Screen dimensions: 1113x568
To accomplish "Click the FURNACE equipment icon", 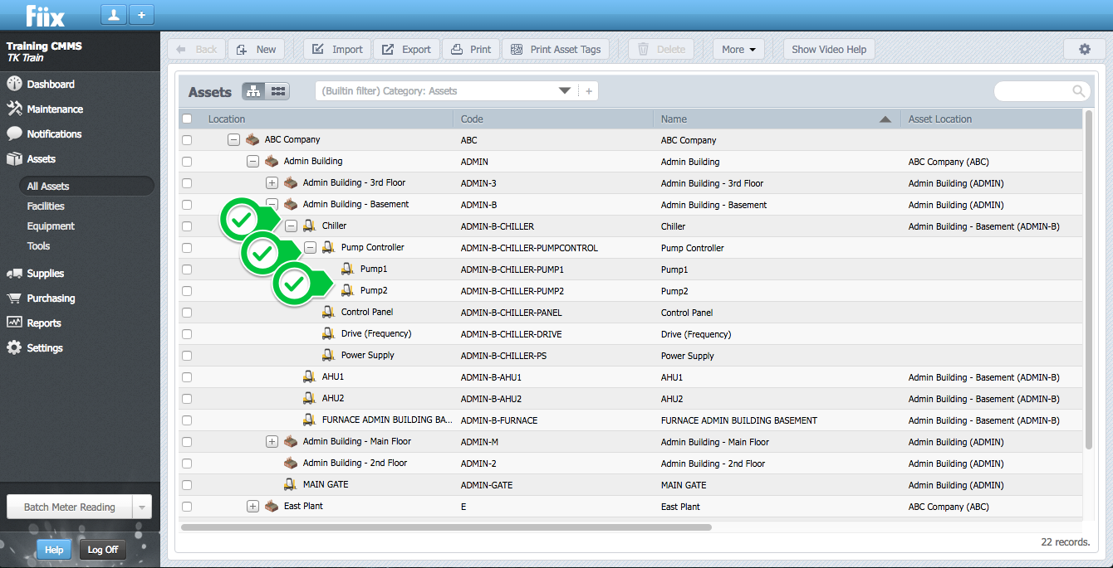I will pyautogui.click(x=310, y=420).
